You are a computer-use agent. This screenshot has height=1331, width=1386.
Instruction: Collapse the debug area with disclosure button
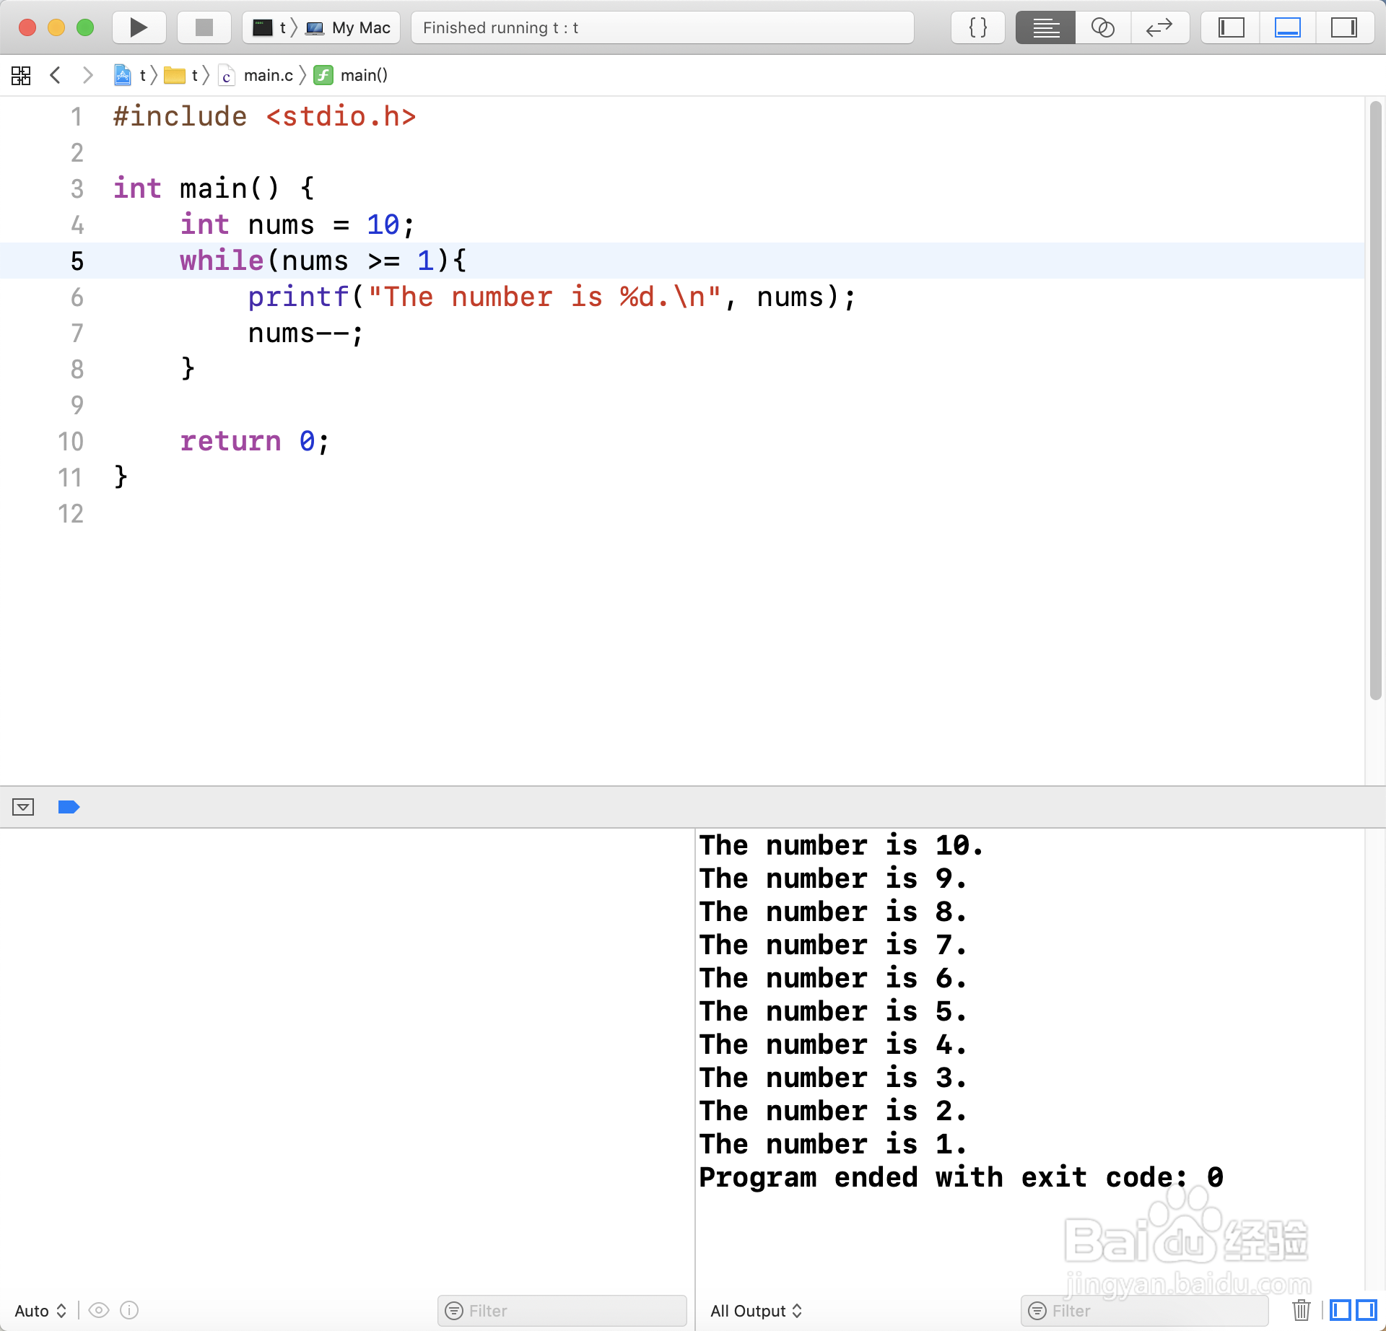pyautogui.click(x=23, y=807)
